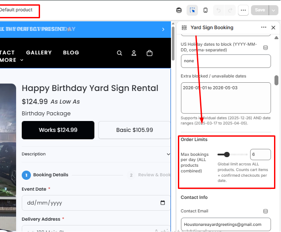Edit the US Holiday dates field containing none
This screenshot has width=281, height=232.
tap(226, 61)
